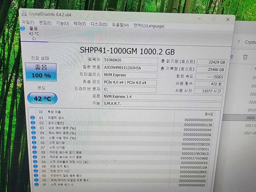Click the share icon in Explorer window
Screen dimensions: 256x192
(231, 57)
